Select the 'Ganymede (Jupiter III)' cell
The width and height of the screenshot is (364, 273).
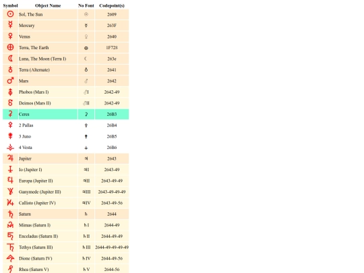coord(48,191)
